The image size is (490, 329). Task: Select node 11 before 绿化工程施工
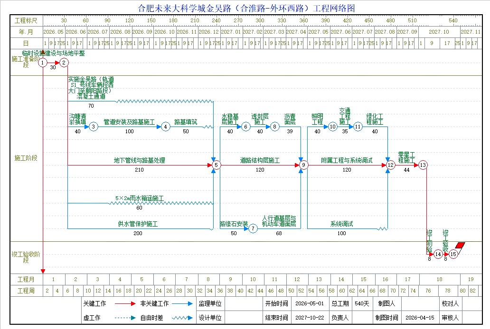(358, 127)
